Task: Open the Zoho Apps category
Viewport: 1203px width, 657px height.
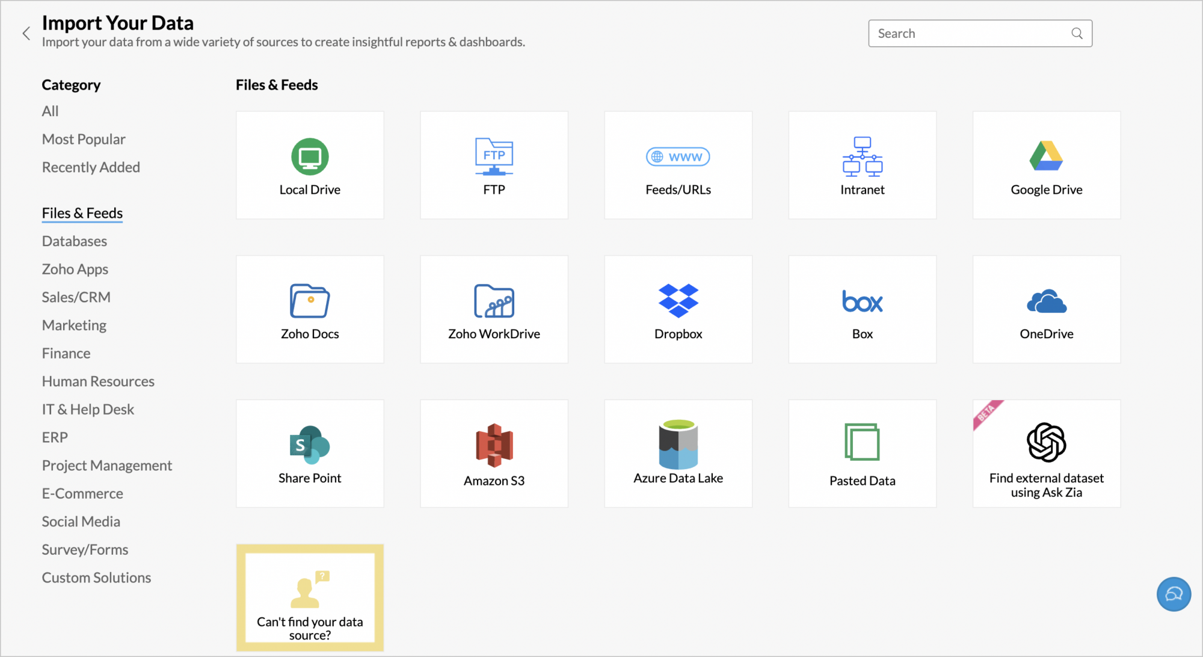Action: pyautogui.click(x=75, y=270)
